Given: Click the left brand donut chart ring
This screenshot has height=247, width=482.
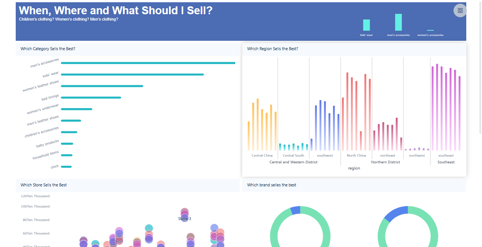Looking at the screenshot, I should (273, 232).
